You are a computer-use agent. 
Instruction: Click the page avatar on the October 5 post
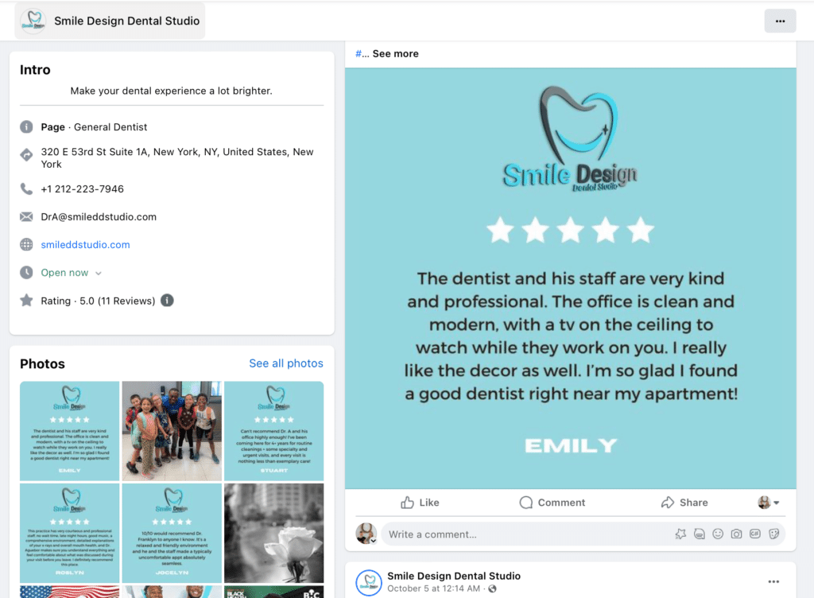coord(369,582)
